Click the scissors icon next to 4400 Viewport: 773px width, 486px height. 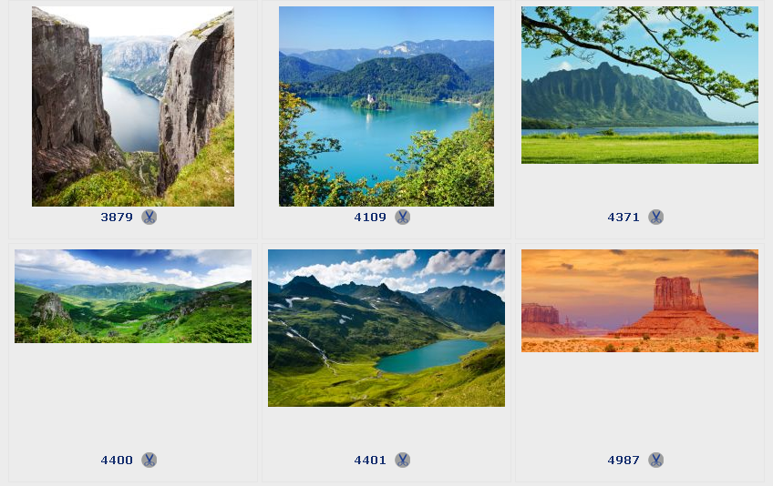pos(149,460)
